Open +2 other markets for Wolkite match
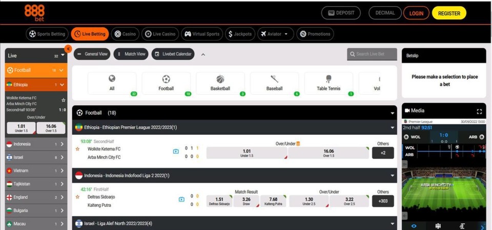 click(x=383, y=153)
